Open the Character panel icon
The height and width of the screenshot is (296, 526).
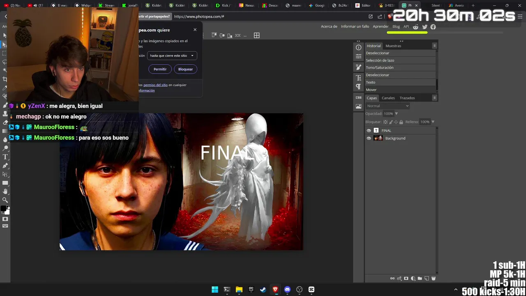[358, 78]
